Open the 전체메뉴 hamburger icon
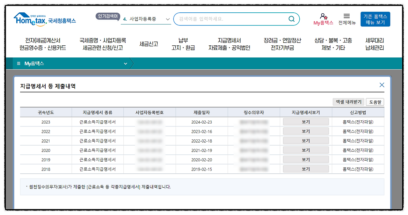 click(x=347, y=16)
